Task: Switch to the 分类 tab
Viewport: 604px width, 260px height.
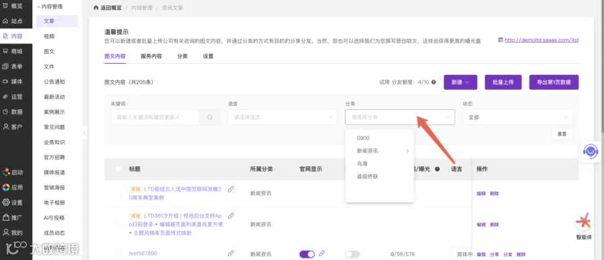Action: (182, 56)
